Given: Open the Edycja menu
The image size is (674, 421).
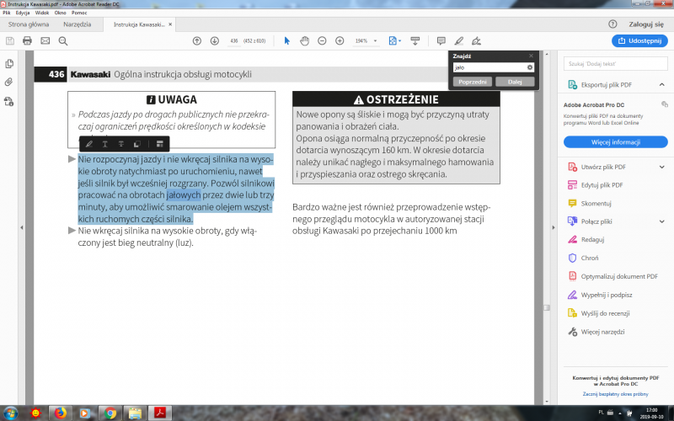Looking at the screenshot, I should pyautogui.click(x=23, y=13).
